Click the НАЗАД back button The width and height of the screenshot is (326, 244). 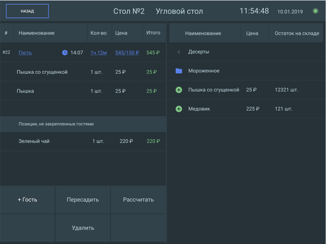27,11
